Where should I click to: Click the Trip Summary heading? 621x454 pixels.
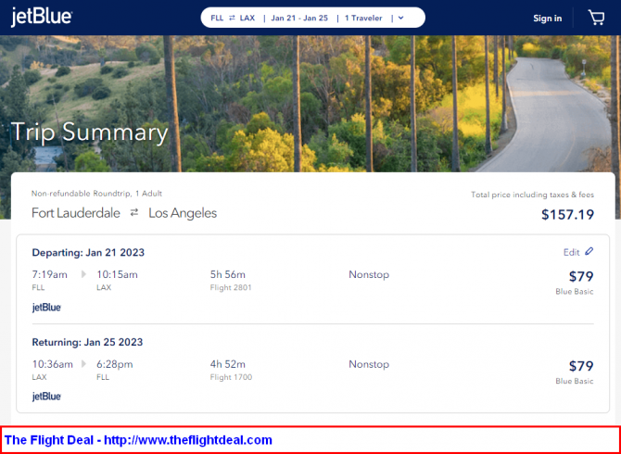[90, 132]
